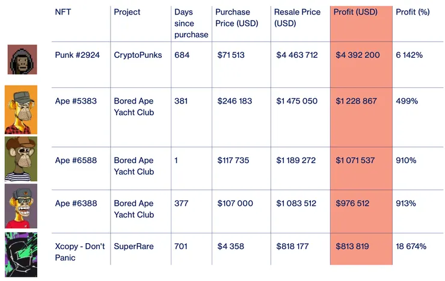Click the Days since purchase header
This screenshot has height=281, width=445.
tap(191, 23)
